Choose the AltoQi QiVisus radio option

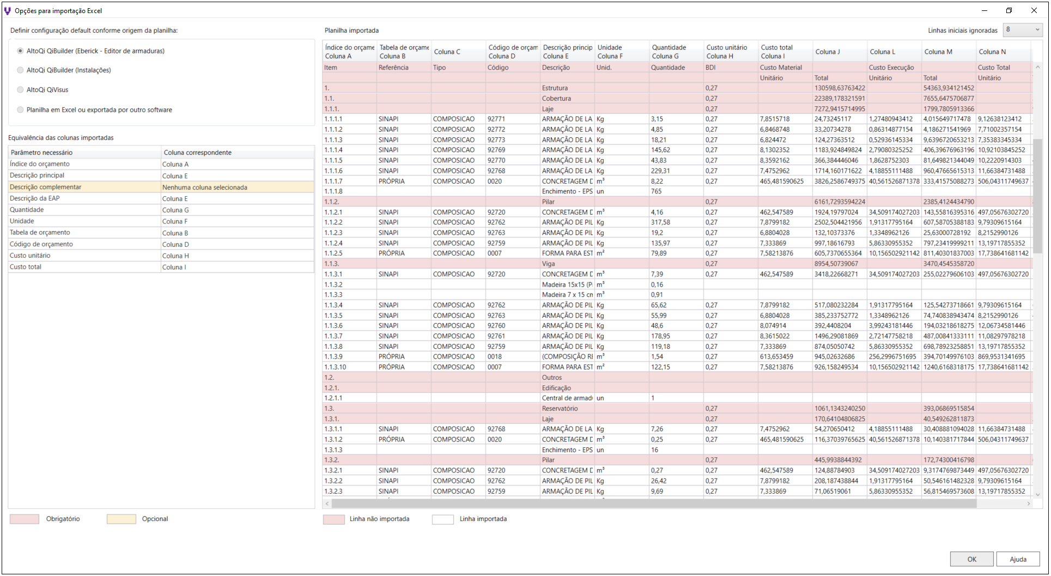(21, 90)
